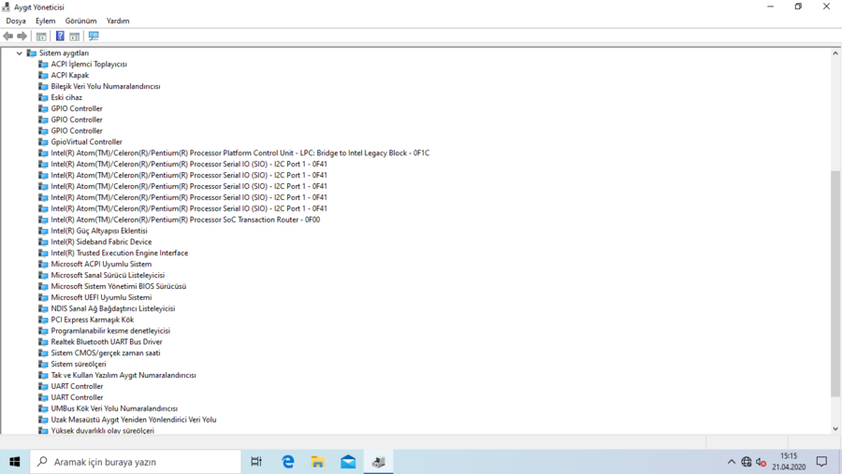Select Intel(R) Güç Altyapısı Eklentisi
Image resolution: width=842 pixels, height=474 pixels.
[x=99, y=231]
